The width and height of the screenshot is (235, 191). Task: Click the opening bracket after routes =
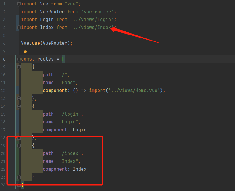63,59
